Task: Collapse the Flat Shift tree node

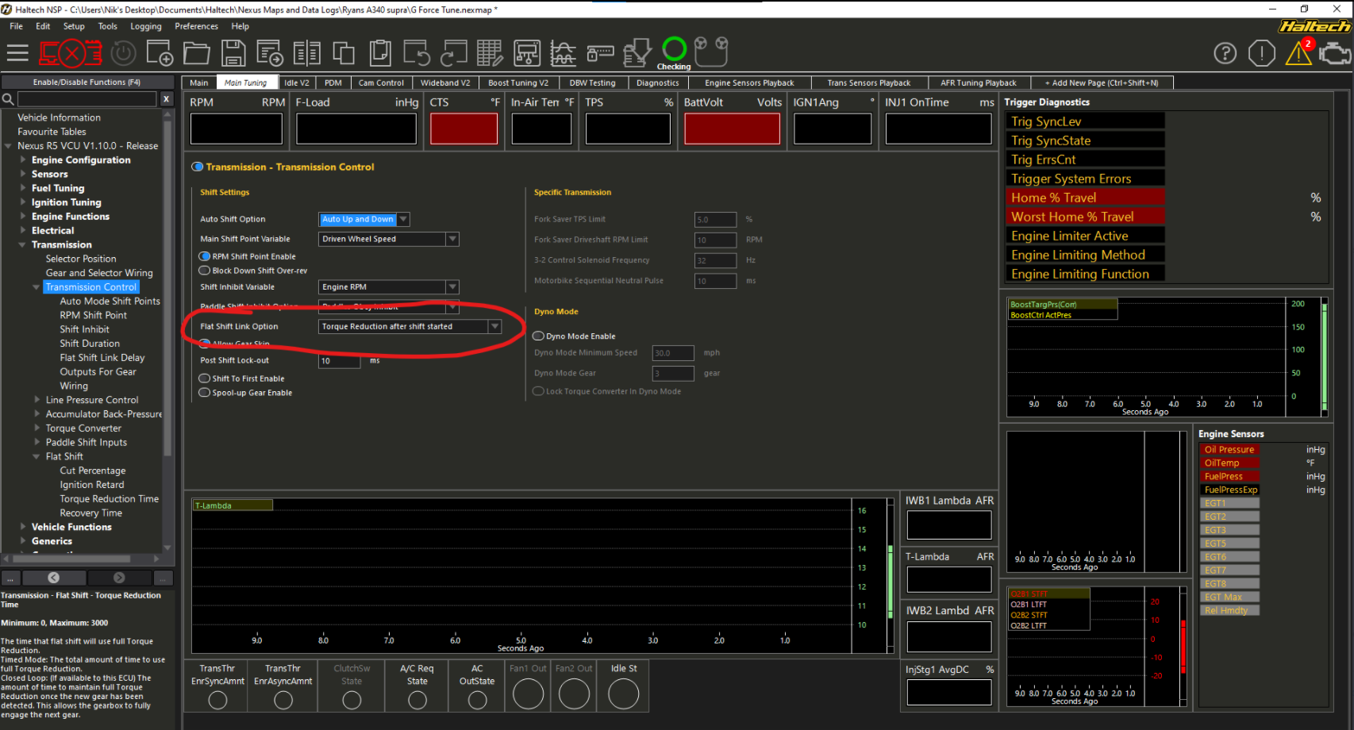Action: click(x=37, y=456)
